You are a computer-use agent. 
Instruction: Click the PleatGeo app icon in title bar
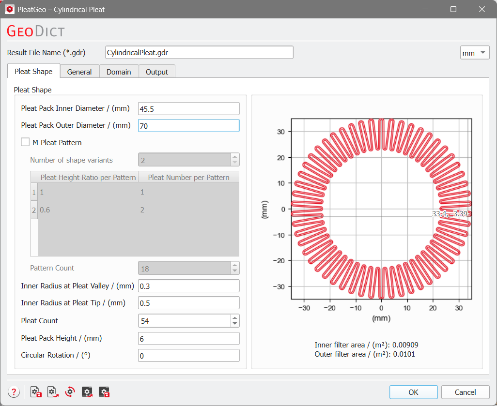[x=9, y=9]
